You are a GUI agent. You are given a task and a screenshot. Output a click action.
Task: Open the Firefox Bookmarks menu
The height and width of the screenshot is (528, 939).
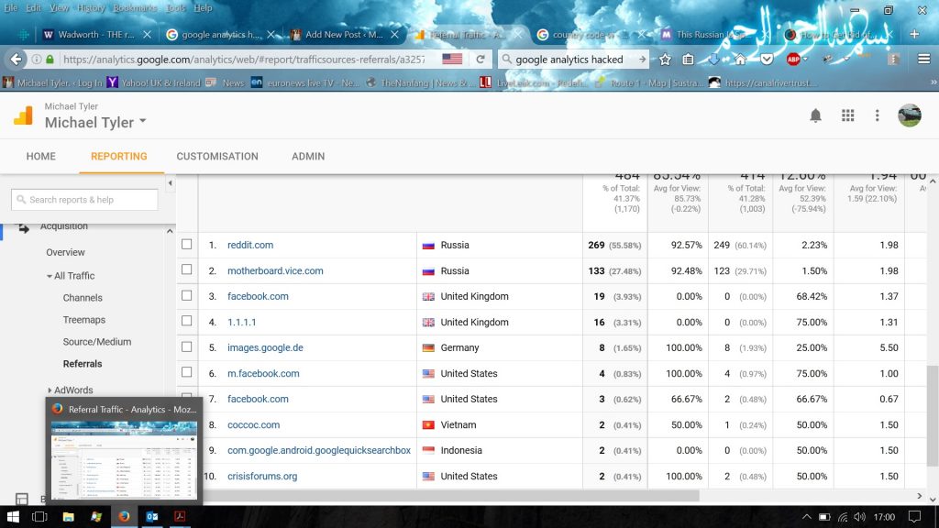(136, 7)
